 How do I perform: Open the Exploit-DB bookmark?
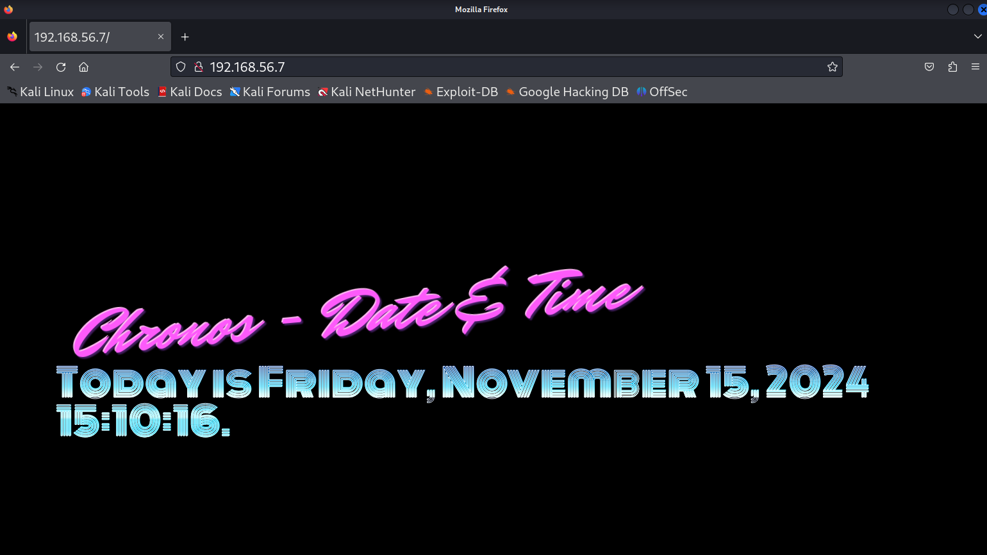point(461,92)
